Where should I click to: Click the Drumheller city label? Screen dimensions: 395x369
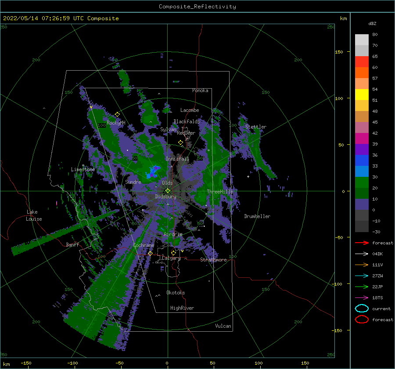click(257, 216)
